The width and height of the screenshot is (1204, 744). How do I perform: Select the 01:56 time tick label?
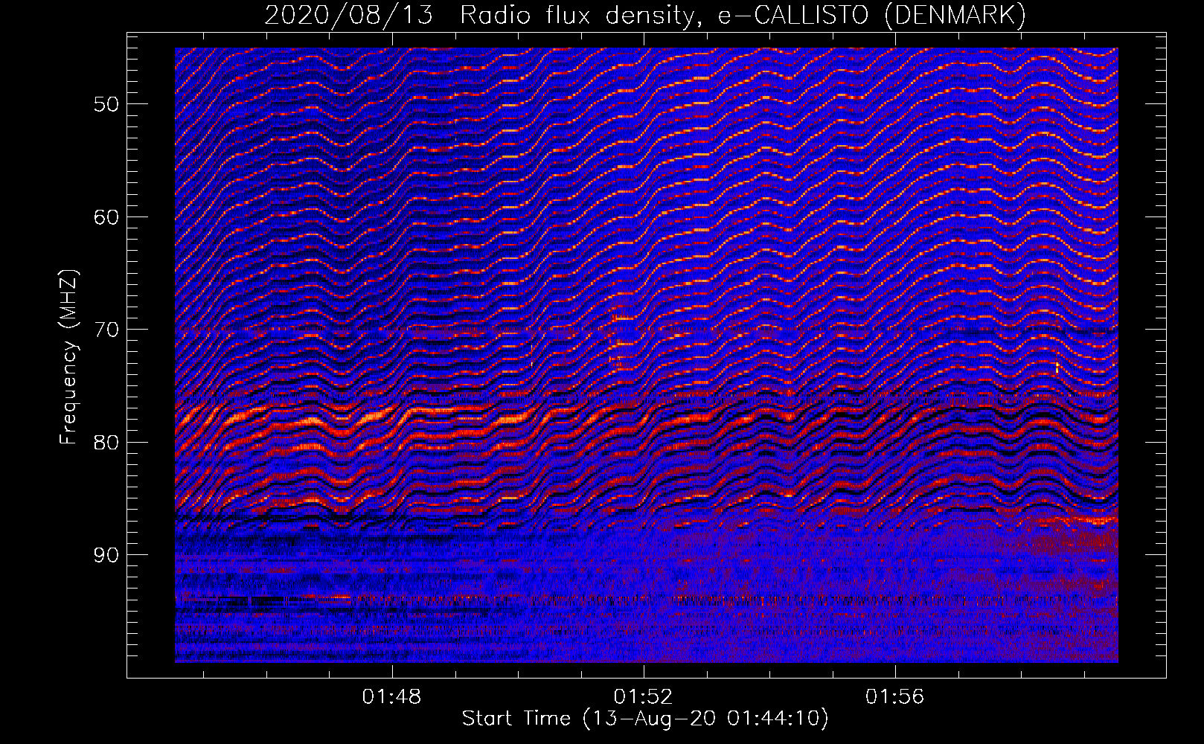coord(894,697)
